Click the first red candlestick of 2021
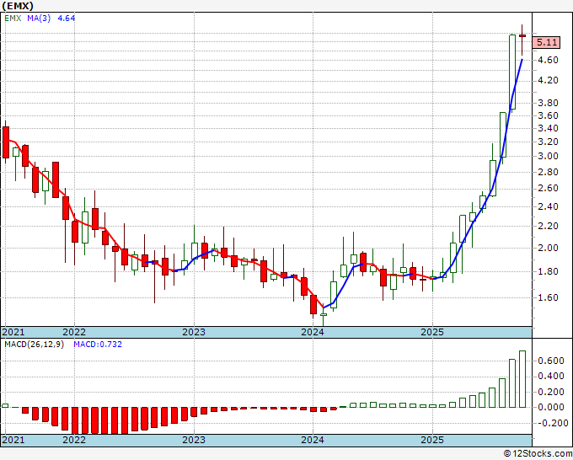The image size is (573, 460). point(6,142)
